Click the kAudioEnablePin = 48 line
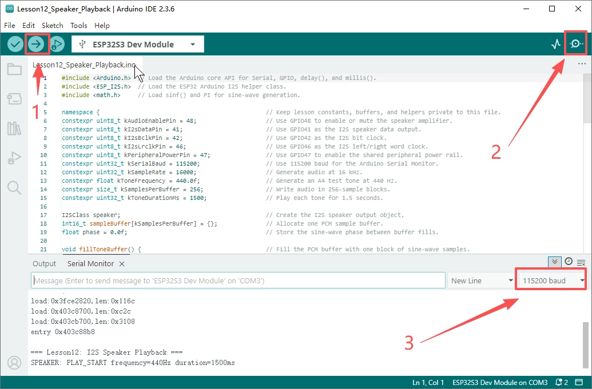The height and width of the screenshot is (389, 592). point(129,121)
